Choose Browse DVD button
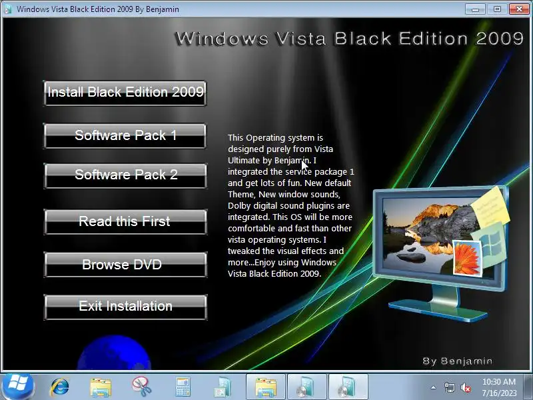This screenshot has width=533, height=400. 125,265
